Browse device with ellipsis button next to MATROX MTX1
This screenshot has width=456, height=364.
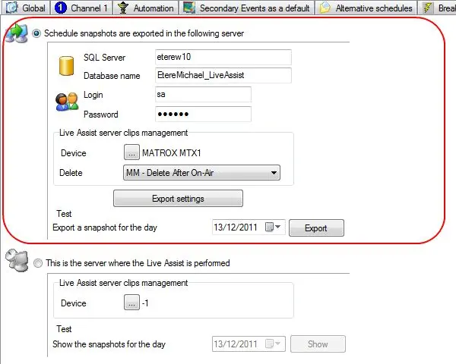tap(131, 152)
